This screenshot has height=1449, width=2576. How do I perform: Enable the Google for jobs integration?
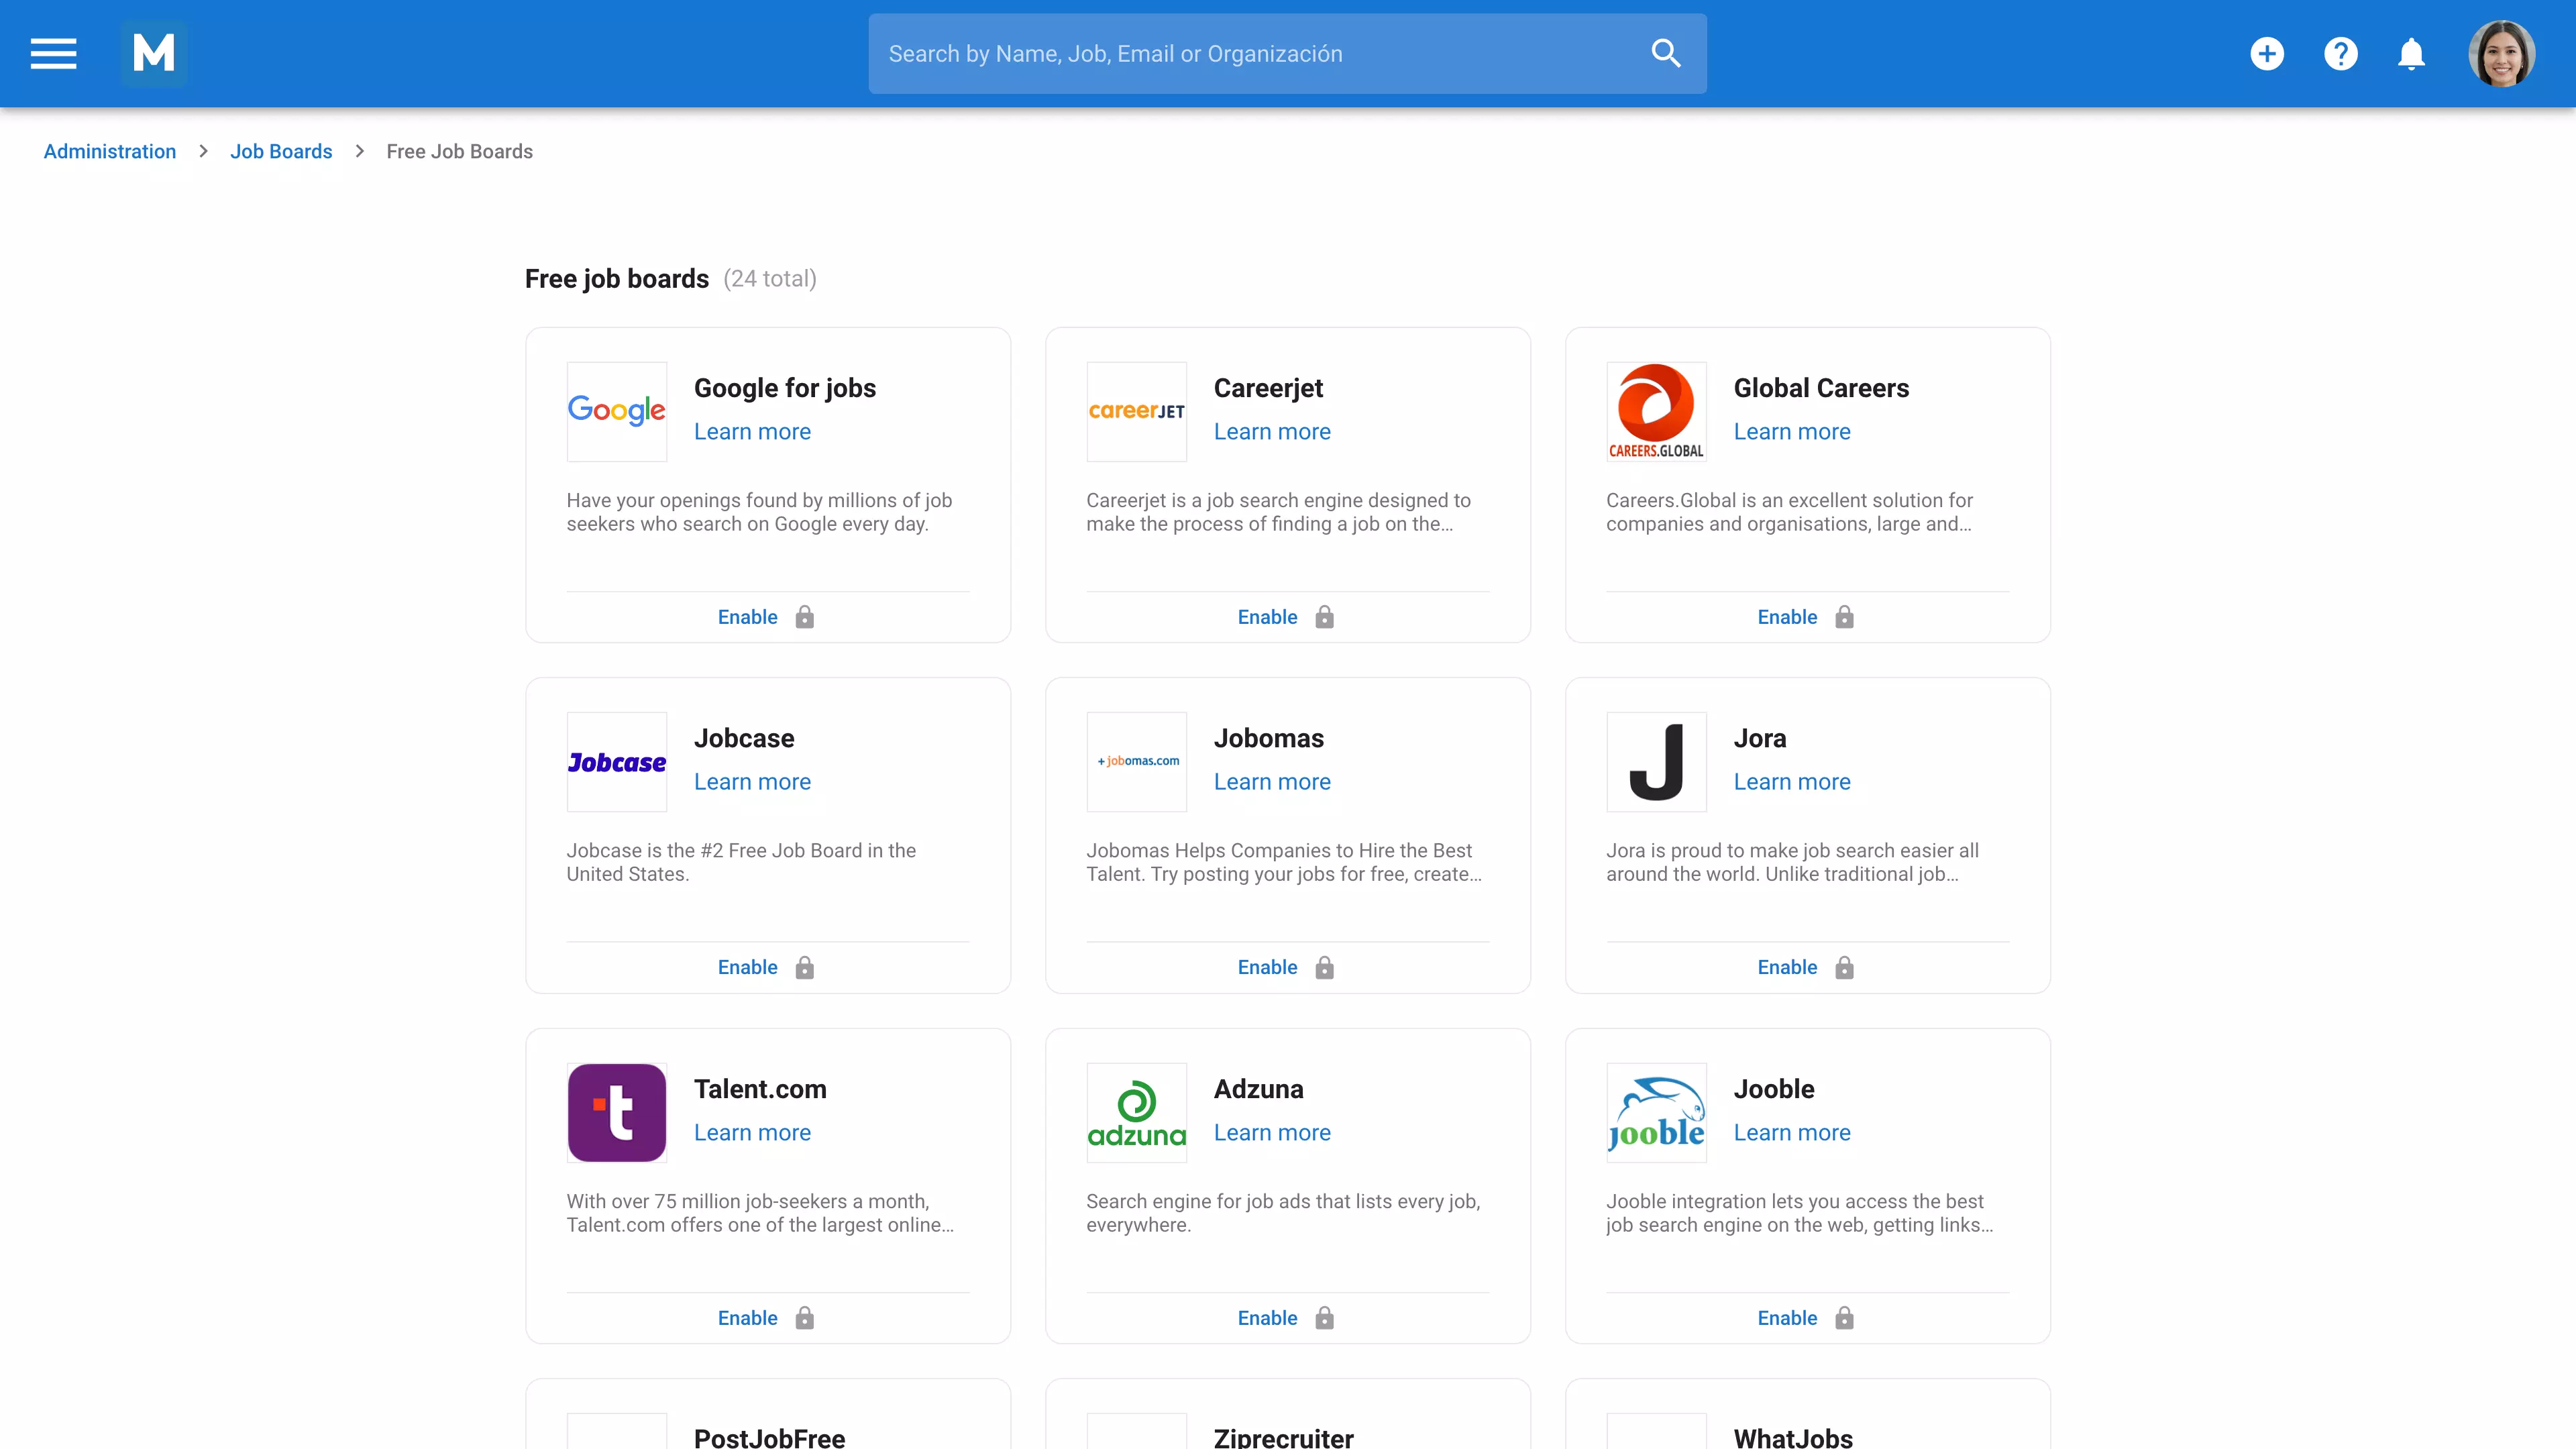point(747,617)
